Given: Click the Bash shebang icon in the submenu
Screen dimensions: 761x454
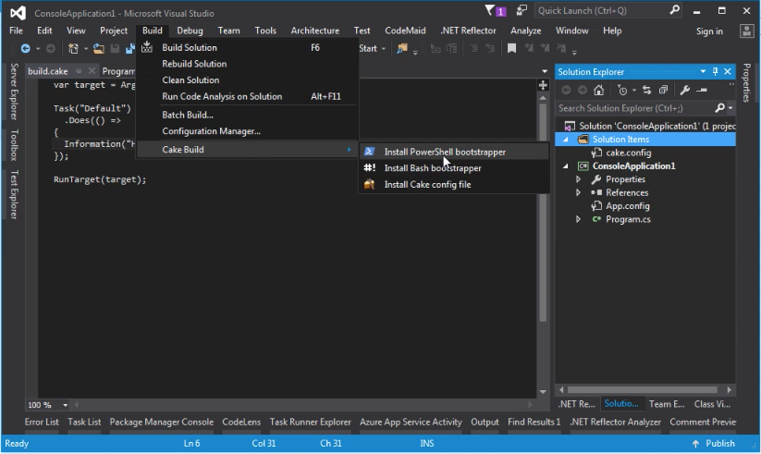Looking at the screenshot, I should tap(369, 167).
